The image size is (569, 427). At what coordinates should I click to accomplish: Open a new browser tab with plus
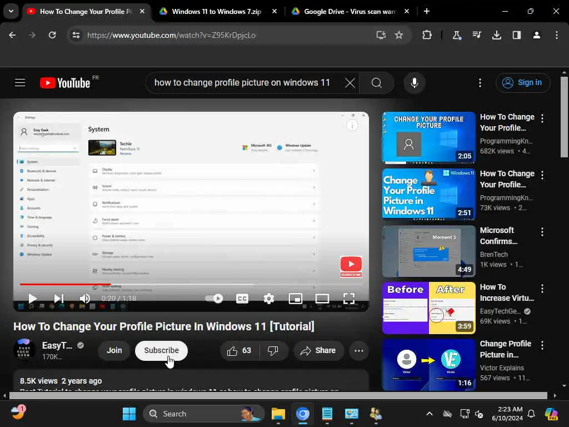(427, 11)
